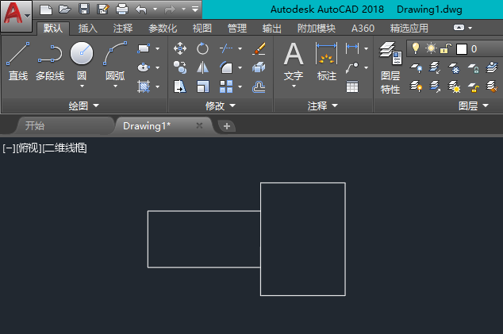Expand the ellipse tool dropdown arrow
The image size is (503, 334).
coord(158,67)
